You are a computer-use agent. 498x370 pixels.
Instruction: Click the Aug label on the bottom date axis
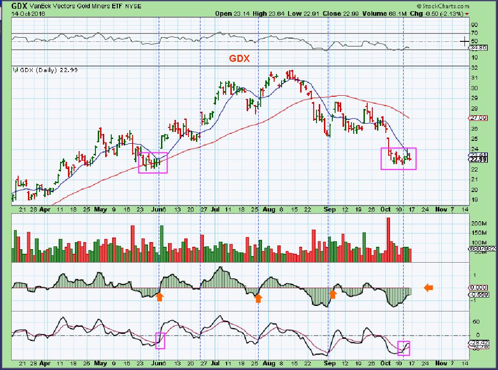269,363
